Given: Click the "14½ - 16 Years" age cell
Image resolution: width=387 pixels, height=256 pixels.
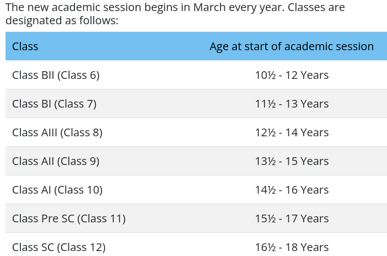Looking at the screenshot, I should [x=292, y=190].
